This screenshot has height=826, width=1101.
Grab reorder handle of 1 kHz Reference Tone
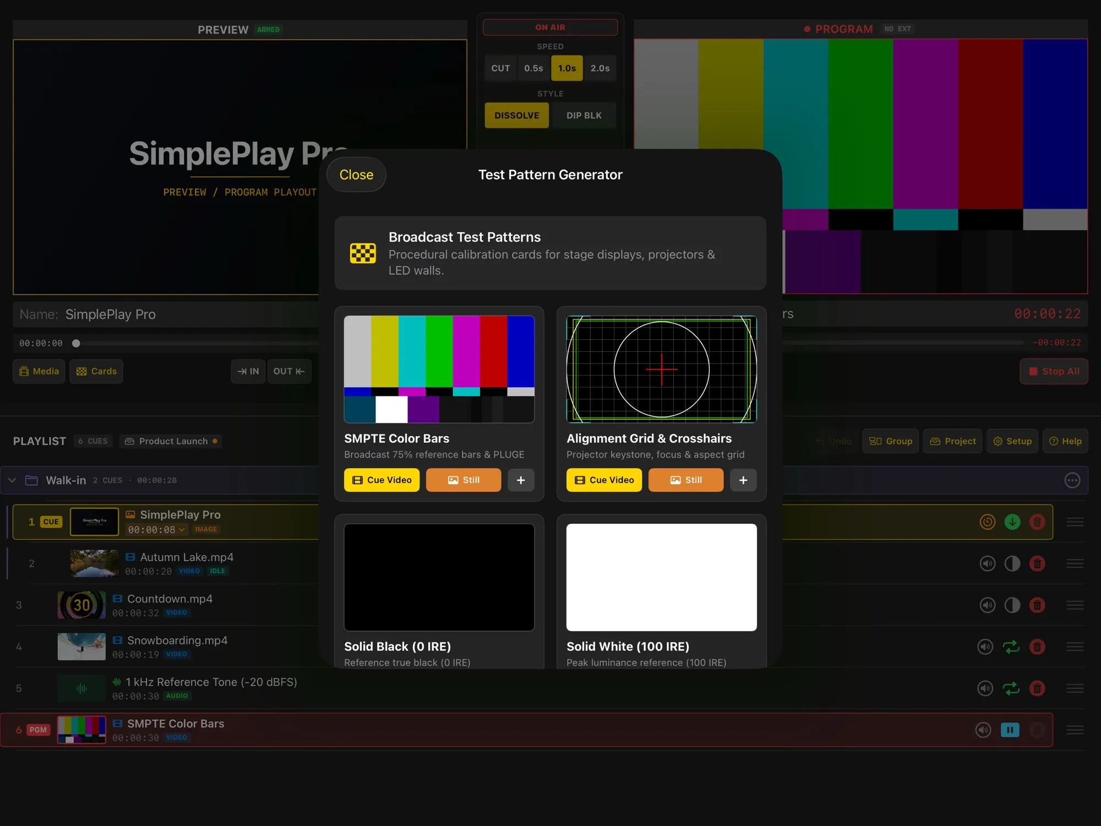(x=1075, y=688)
